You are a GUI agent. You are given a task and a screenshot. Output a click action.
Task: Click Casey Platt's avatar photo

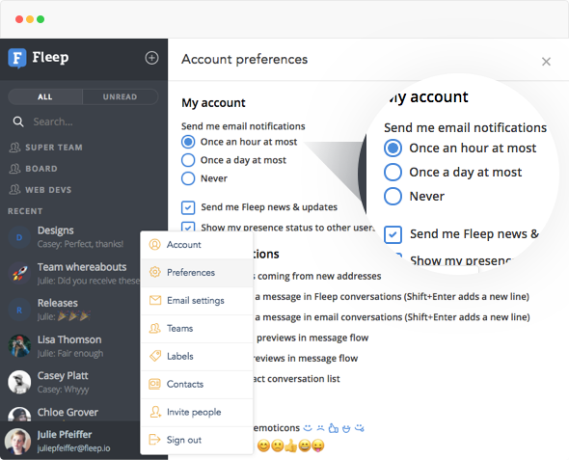coord(19,382)
